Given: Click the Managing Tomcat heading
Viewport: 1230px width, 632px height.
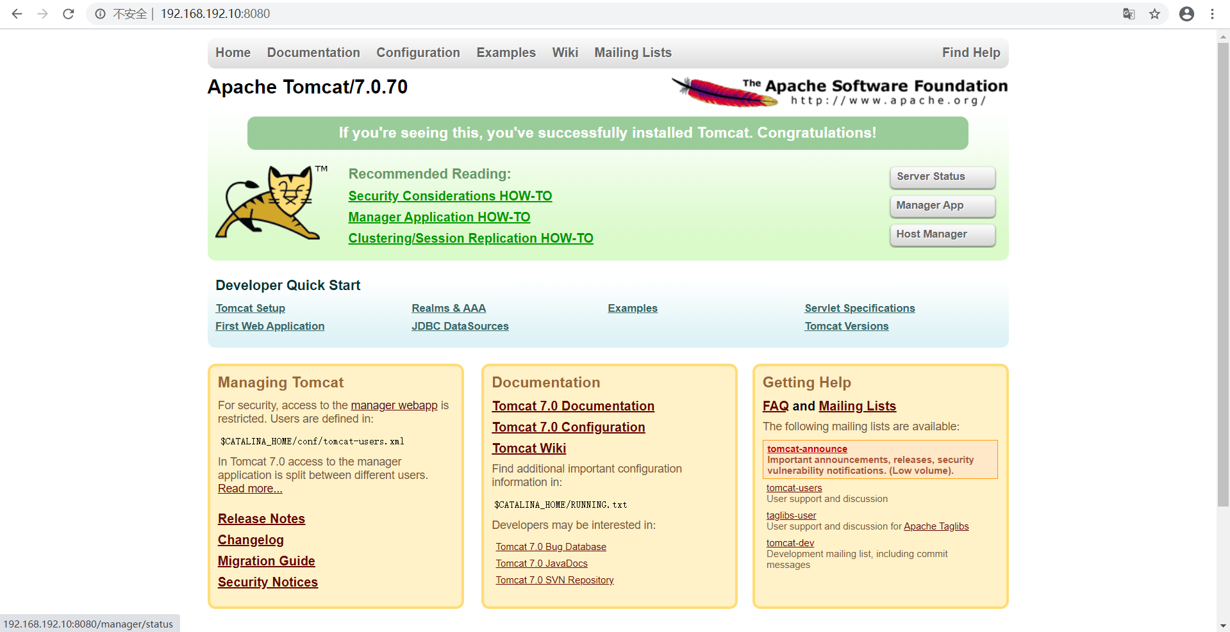Looking at the screenshot, I should (x=281, y=382).
